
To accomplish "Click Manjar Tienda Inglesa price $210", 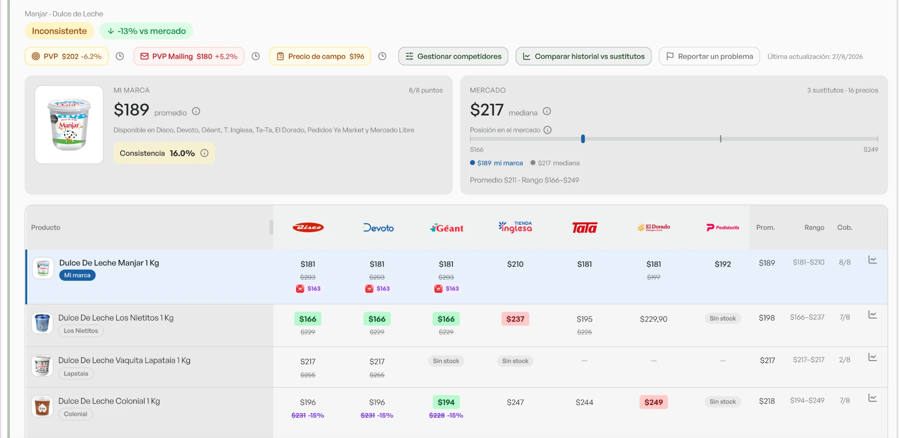I will pyautogui.click(x=515, y=264).
